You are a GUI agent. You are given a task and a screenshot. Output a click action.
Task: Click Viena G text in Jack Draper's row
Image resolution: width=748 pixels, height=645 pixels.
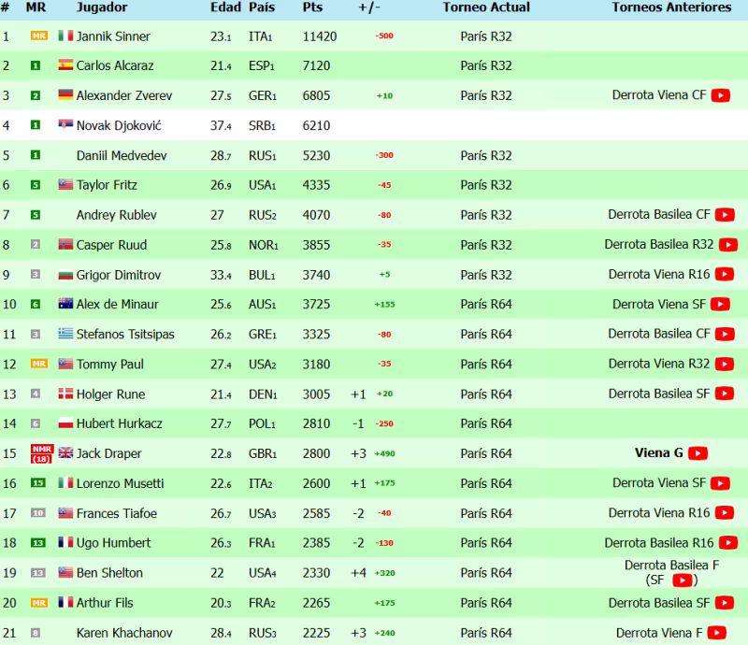click(x=659, y=452)
